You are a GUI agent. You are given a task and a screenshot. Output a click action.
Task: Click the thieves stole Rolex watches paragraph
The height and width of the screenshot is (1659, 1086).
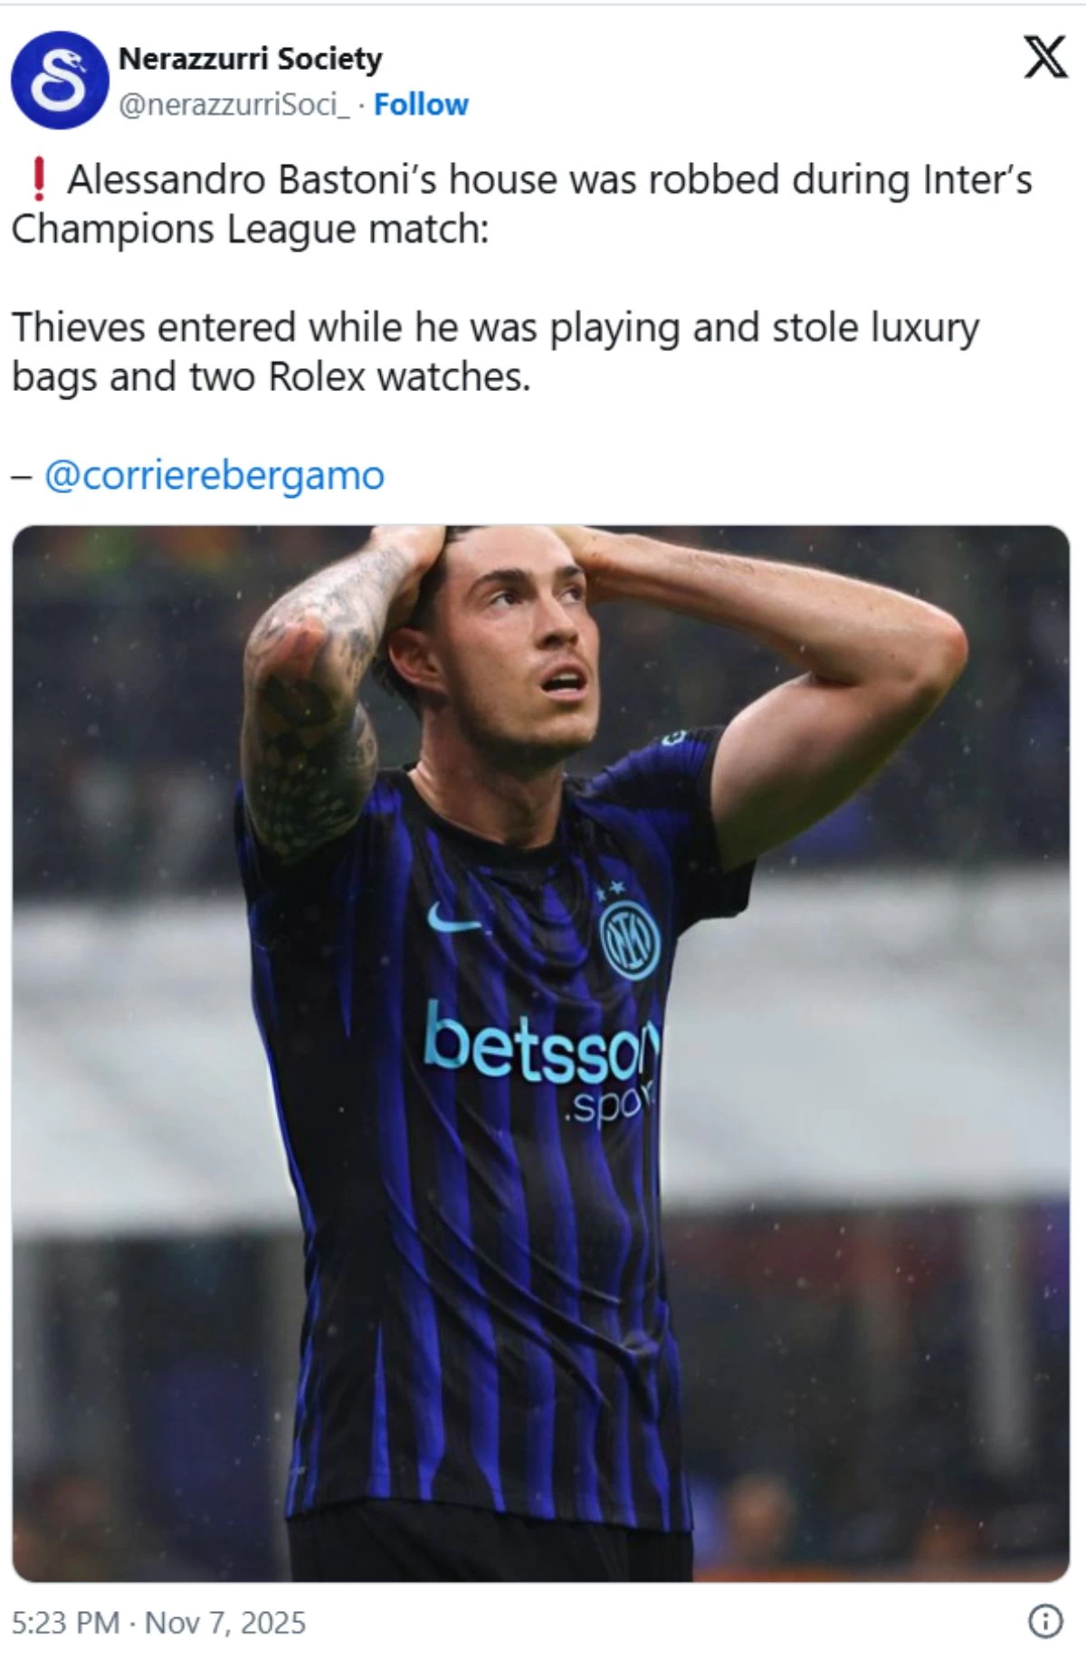[x=495, y=352]
